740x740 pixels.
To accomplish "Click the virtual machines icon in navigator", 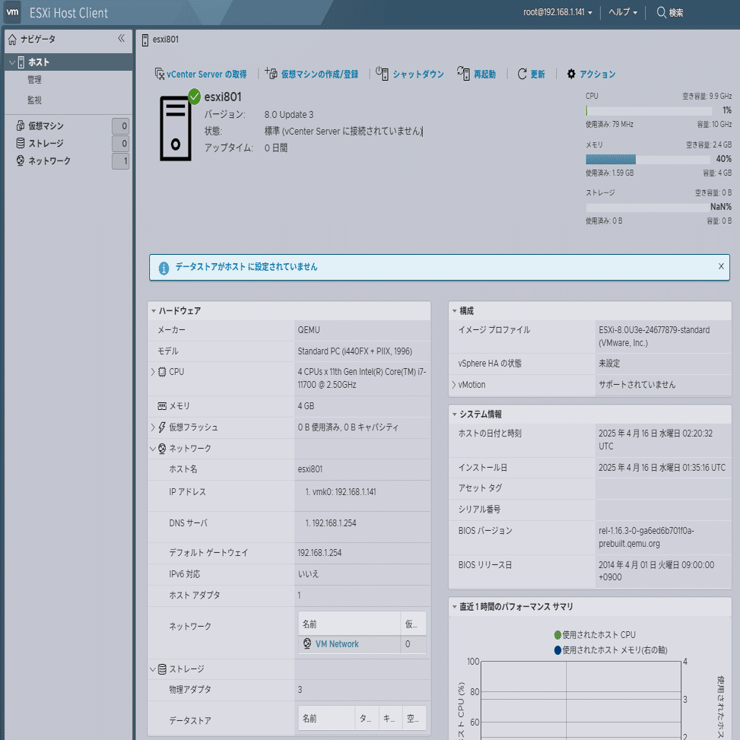I will pos(21,125).
